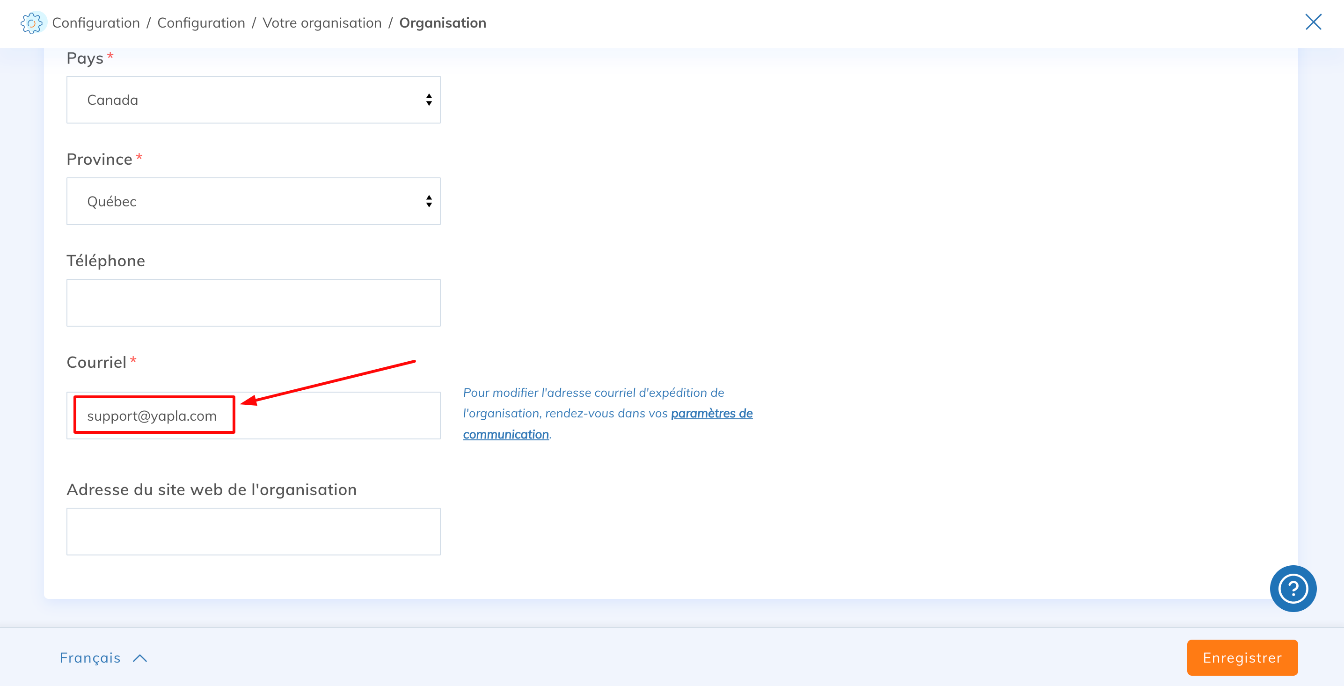Click the Configuration gear icon
This screenshot has width=1344, height=686.
click(x=31, y=23)
